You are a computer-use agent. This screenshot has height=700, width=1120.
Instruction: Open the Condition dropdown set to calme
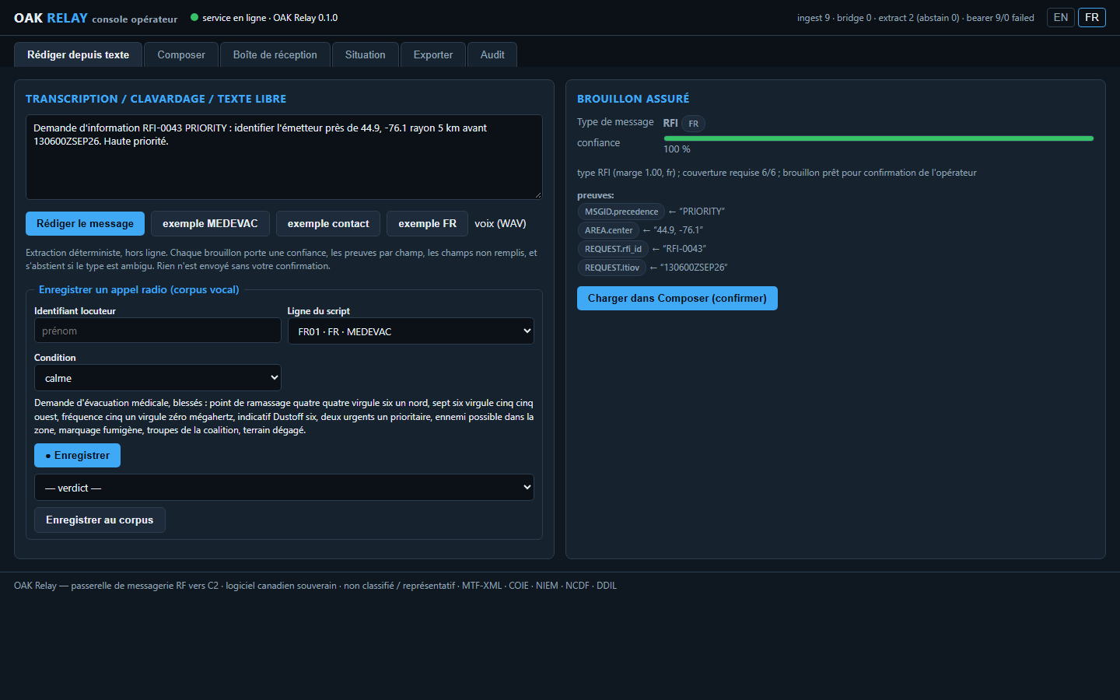tap(158, 378)
